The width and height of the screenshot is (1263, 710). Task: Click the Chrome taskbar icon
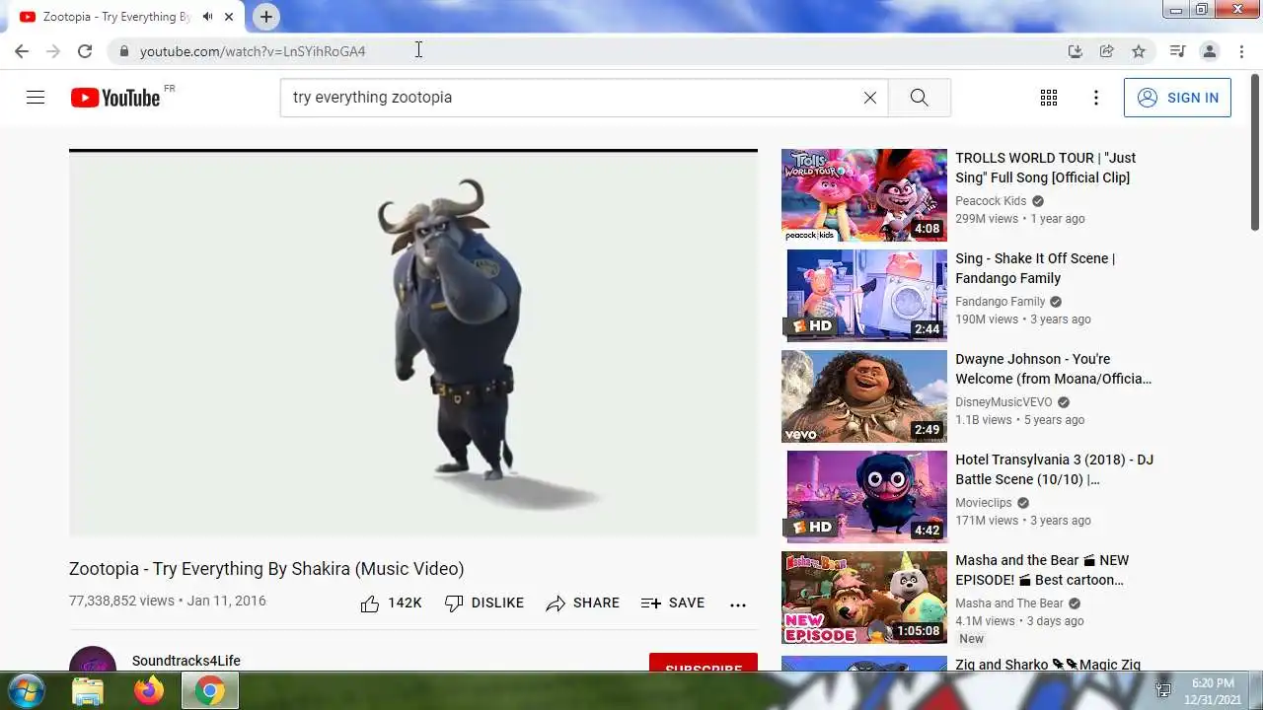(209, 691)
